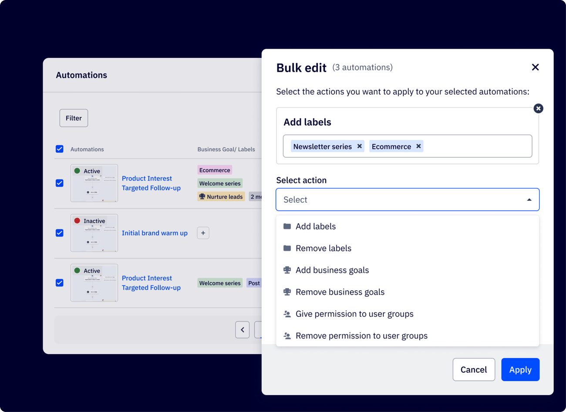
Task: Dismiss the Add labels action card
Action: (x=539, y=108)
